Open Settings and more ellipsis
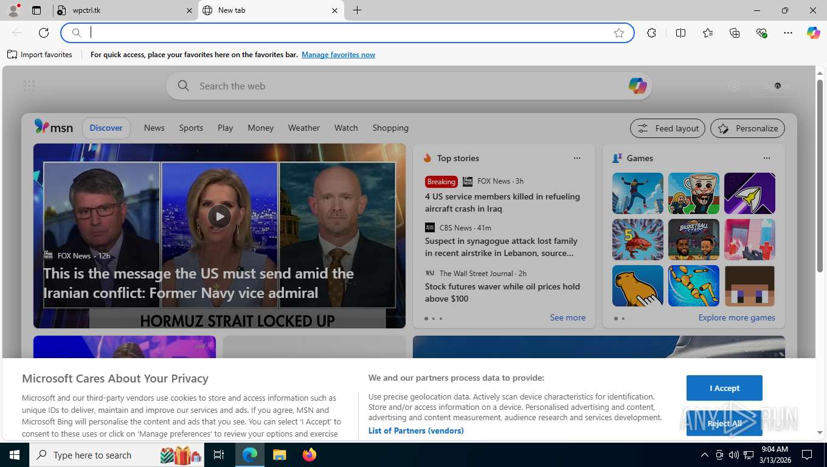Screen dimensions: 827x467 click(788, 33)
